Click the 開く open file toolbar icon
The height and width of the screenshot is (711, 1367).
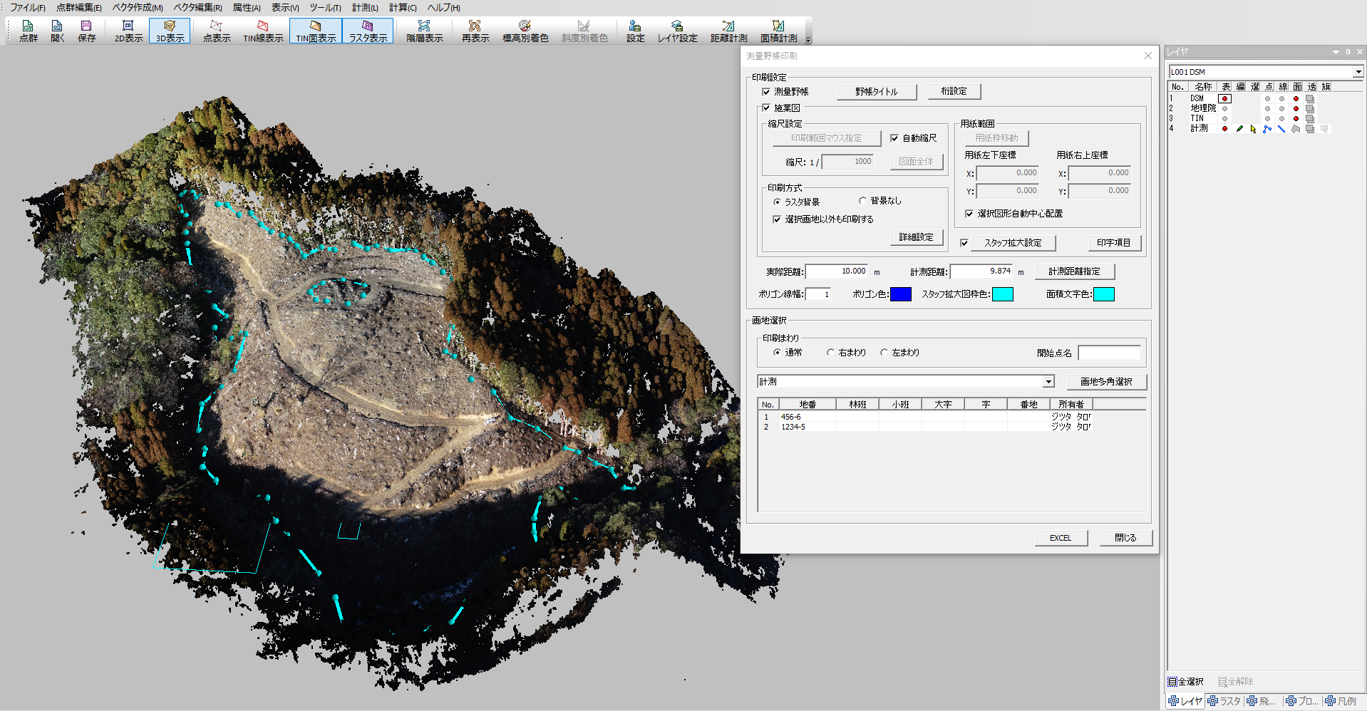coord(58,31)
